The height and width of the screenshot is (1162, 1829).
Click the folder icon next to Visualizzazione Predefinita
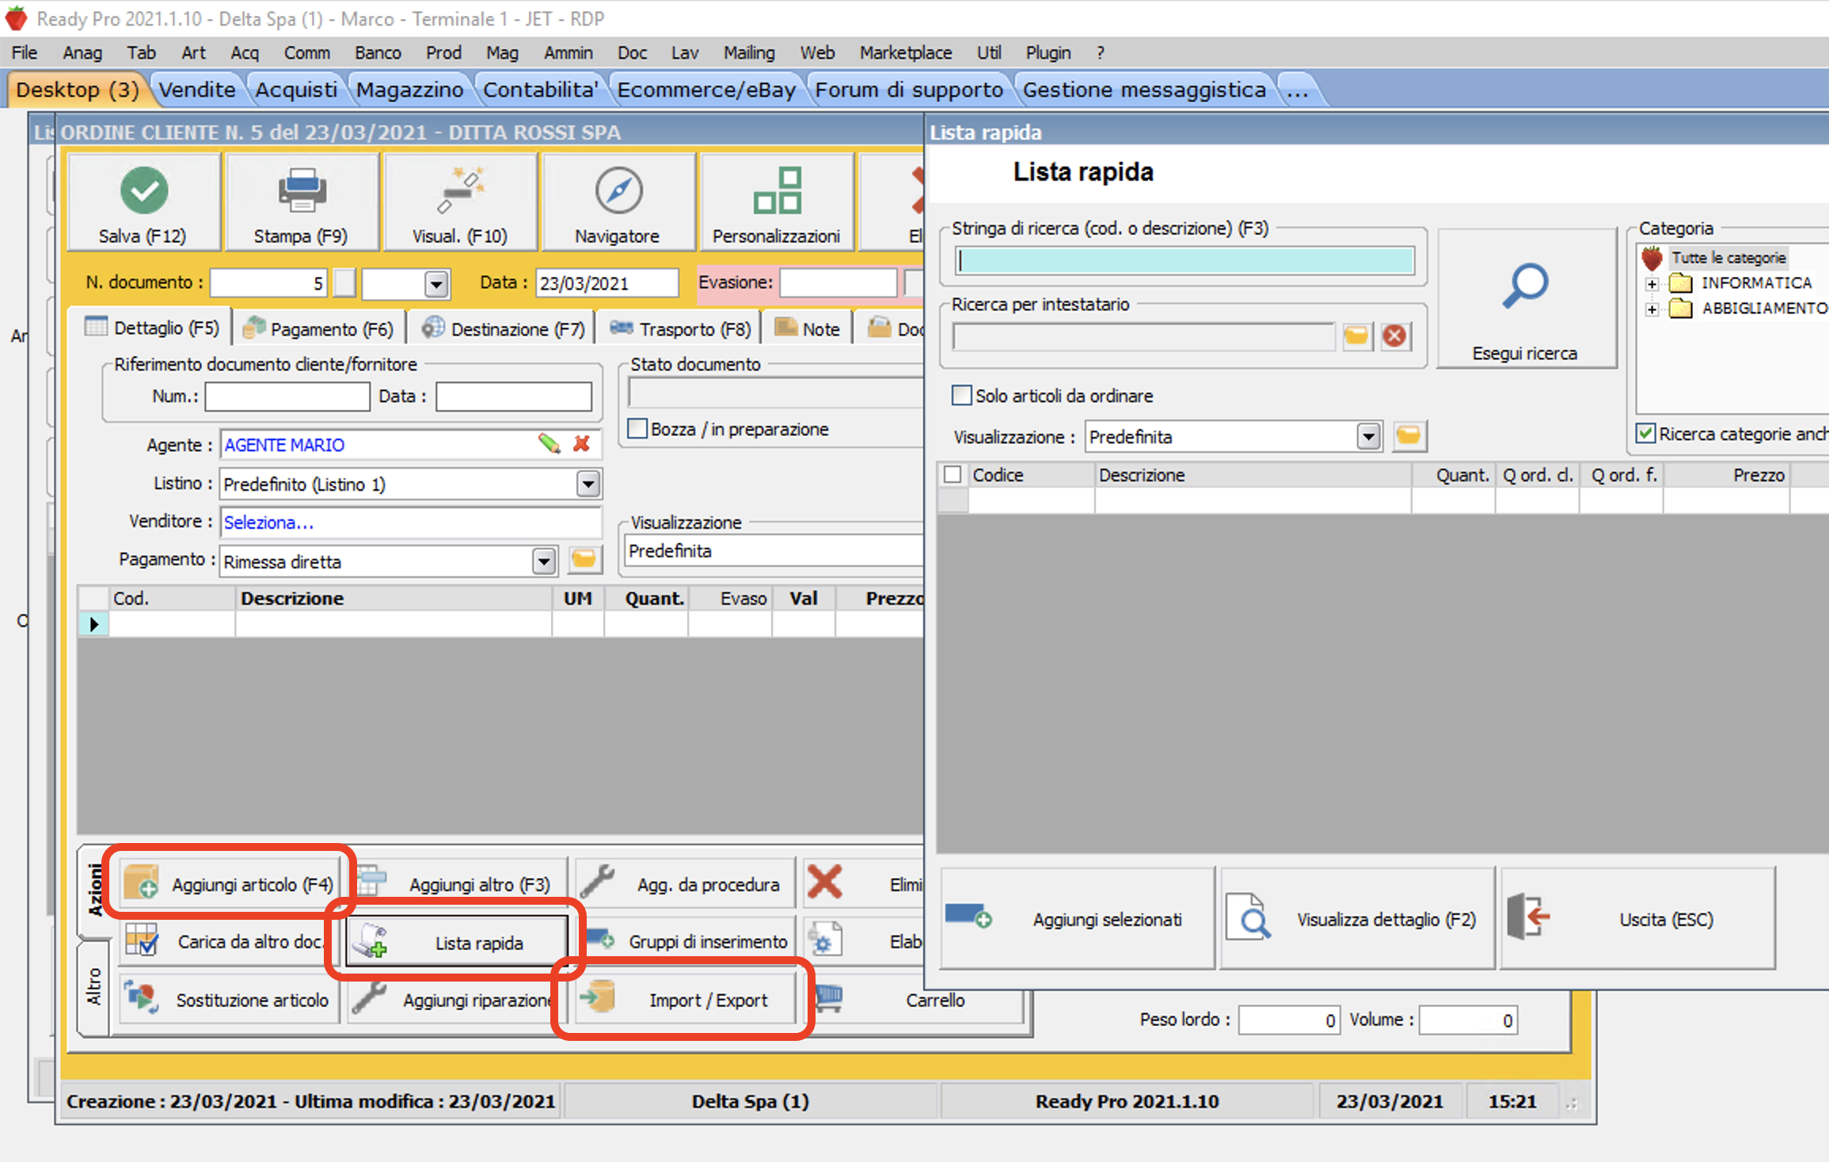(x=1409, y=436)
